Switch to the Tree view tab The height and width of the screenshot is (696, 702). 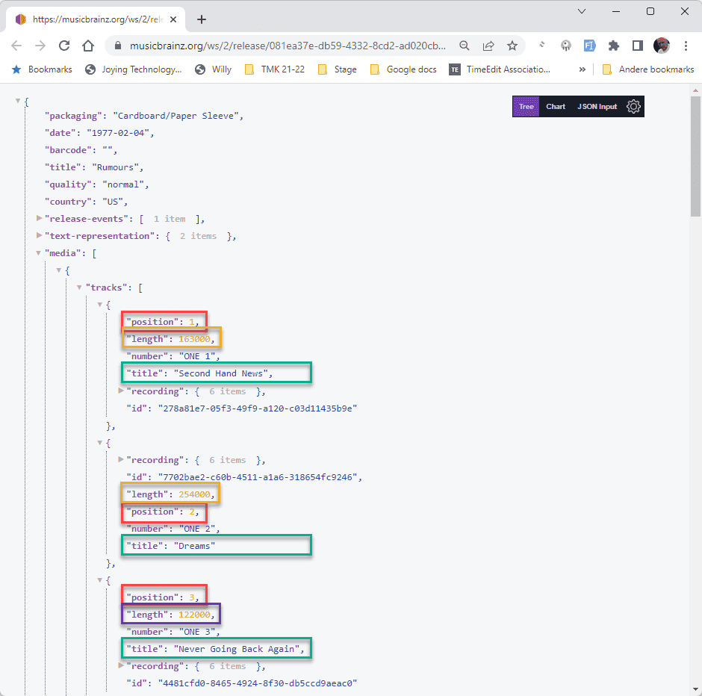526,107
